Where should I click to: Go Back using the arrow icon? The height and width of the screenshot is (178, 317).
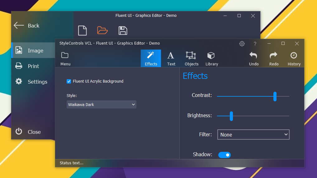coord(19,25)
